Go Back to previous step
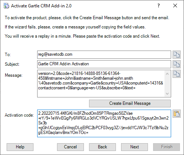 pyautogui.click(x=102, y=147)
